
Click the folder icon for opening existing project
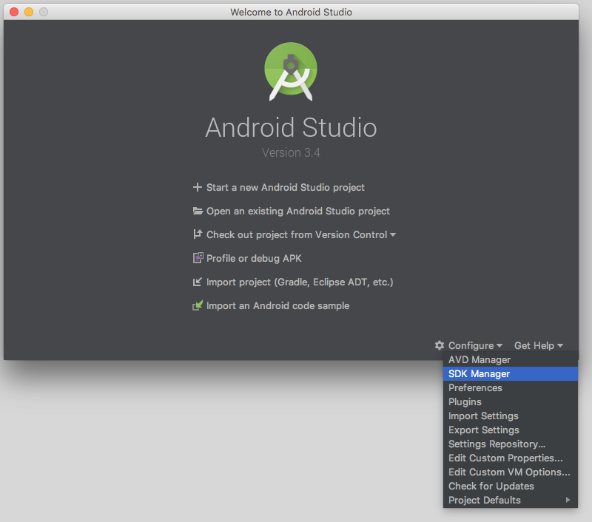tap(198, 211)
